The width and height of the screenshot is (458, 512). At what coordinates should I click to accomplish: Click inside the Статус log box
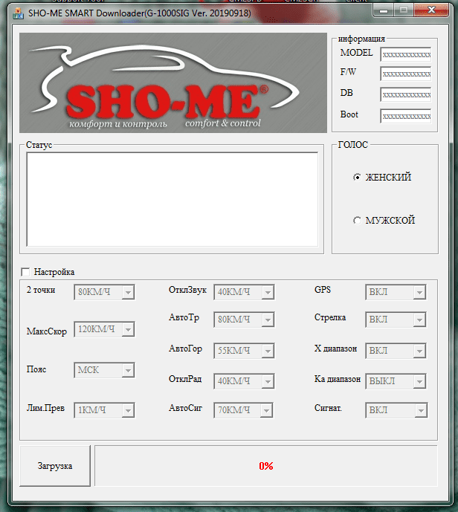[172, 199]
